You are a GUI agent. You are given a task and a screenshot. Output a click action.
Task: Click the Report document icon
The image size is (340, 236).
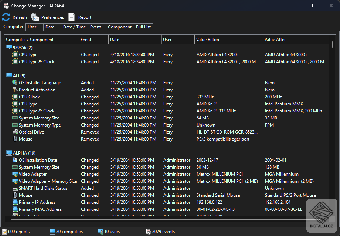tap(72, 17)
